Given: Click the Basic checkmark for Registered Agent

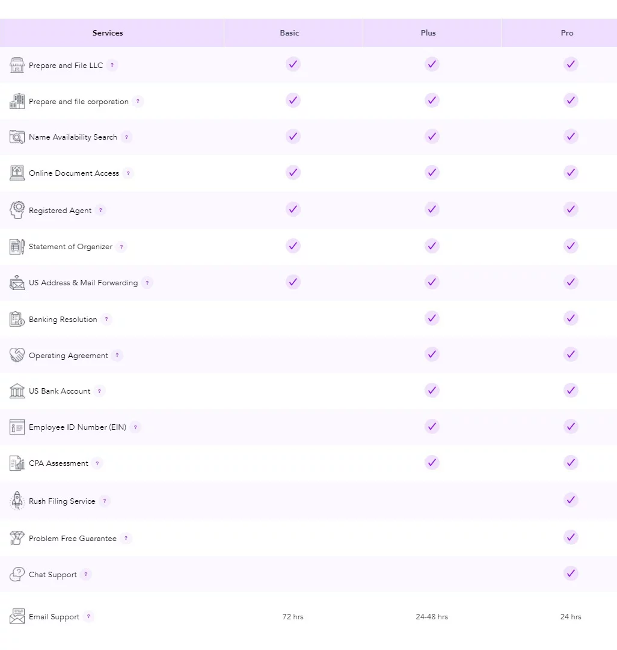Looking at the screenshot, I should point(293,209).
